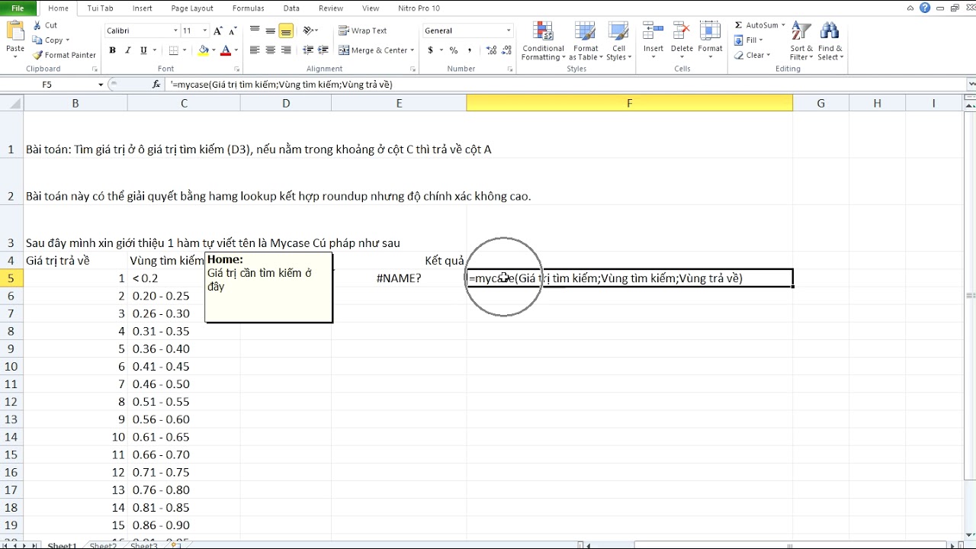Click the cell borders icon
The image size is (976, 549).
[174, 50]
